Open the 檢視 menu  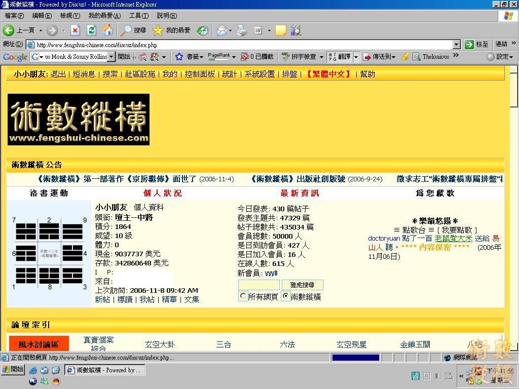point(69,16)
